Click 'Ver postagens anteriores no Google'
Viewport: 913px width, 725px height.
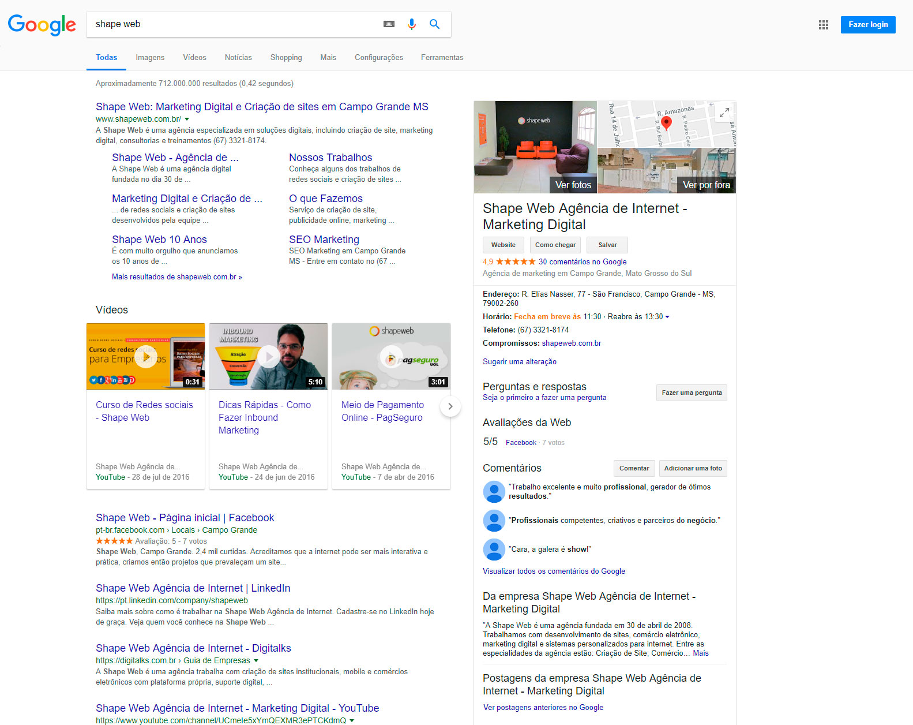[543, 708]
